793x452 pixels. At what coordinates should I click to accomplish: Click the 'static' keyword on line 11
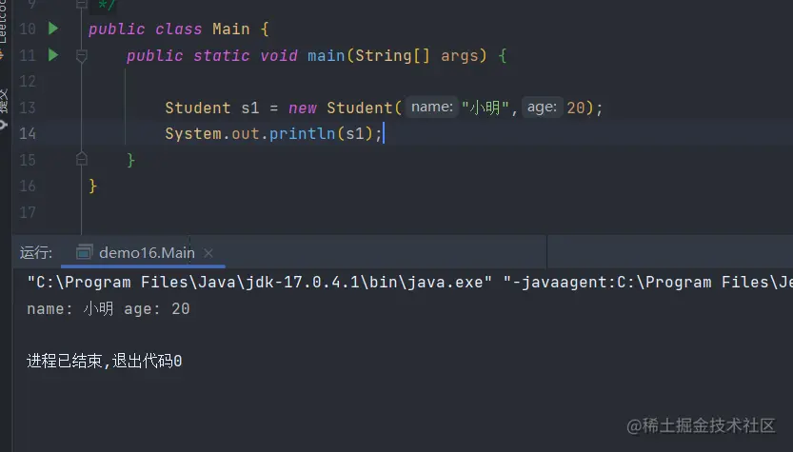pyautogui.click(x=222, y=55)
